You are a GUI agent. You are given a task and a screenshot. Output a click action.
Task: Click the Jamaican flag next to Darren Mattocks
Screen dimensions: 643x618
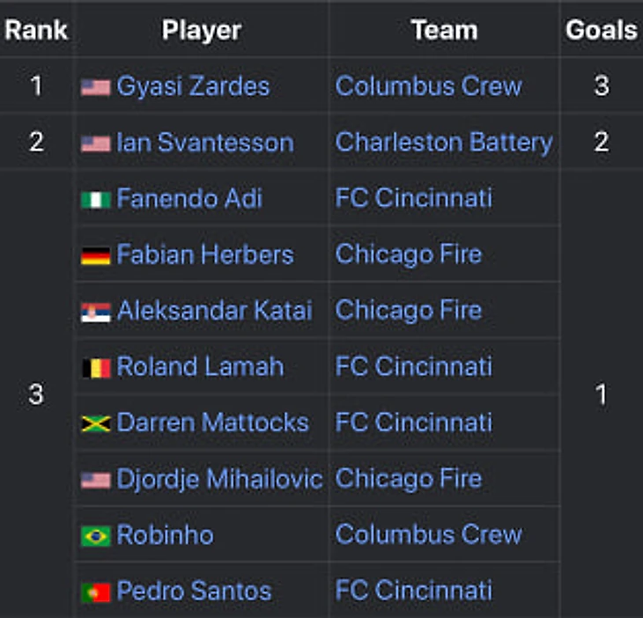click(95, 423)
